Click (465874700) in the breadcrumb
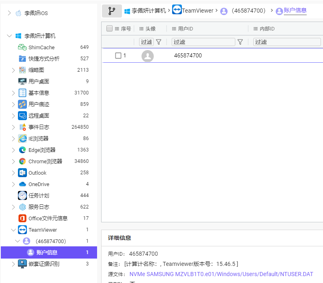This screenshot has width=323, height=283. click(x=249, y=11)
